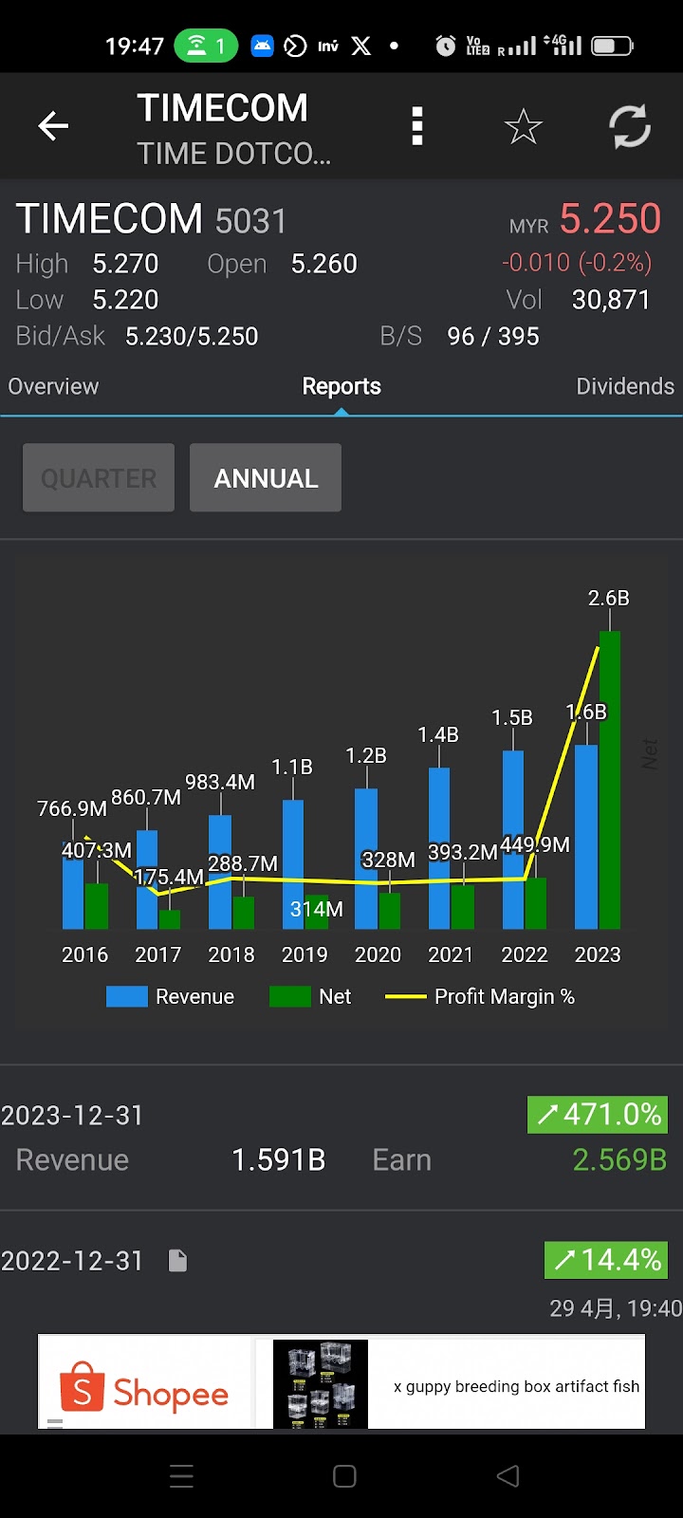Open recent apps with three-line nav icon
683x1518 pixels.
[181, 1475]
